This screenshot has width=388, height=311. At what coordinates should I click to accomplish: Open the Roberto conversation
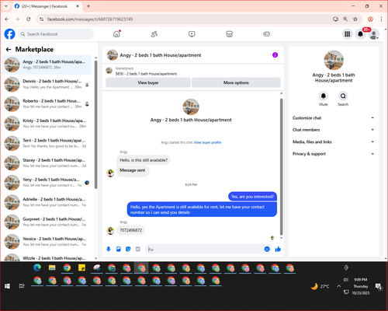point(47,103)
